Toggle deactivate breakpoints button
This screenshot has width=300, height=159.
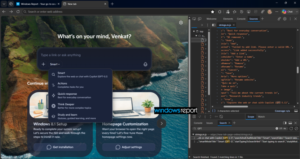pyautogui.click(x=221, y=117)
